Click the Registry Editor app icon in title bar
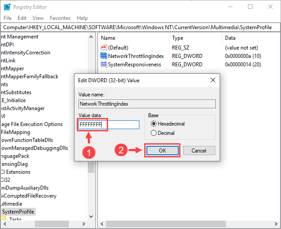The image size is (281, 229). click(7, 7)
